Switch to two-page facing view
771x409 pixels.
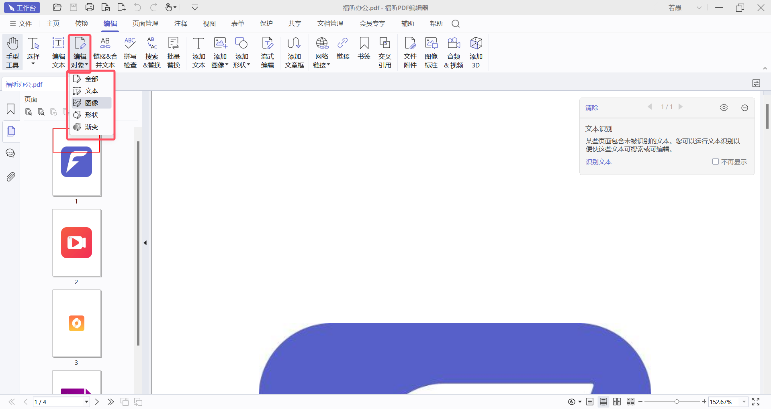617,402
